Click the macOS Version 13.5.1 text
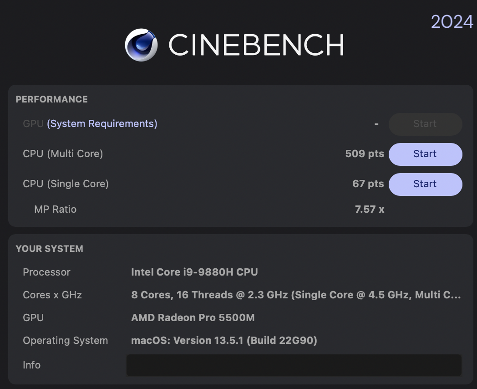The height and width of the screenshot is (389, 477). pyautogui.click(x=224, y=341)
